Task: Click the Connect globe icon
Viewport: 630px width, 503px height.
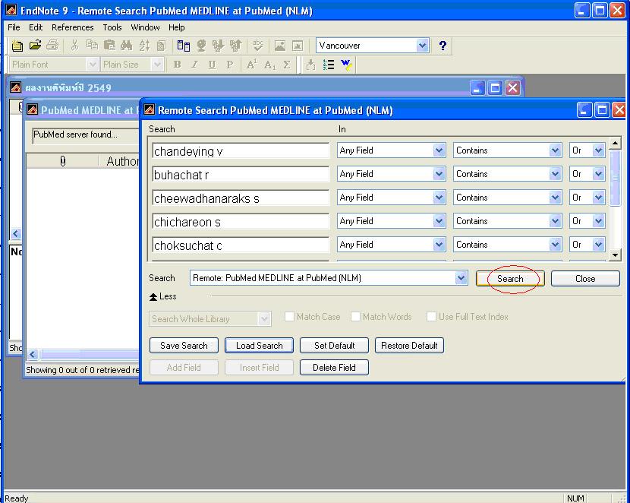Action: point(201,46)
